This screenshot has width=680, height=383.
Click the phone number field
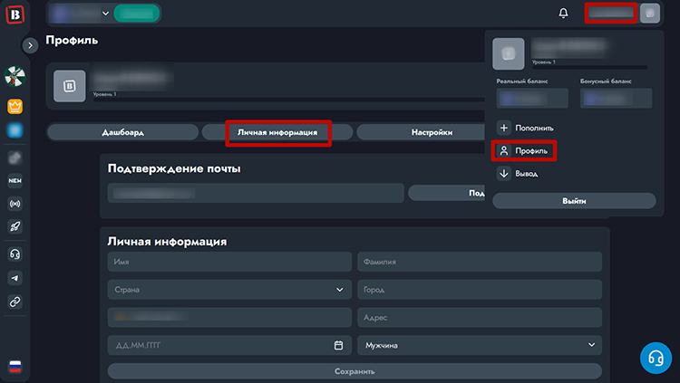[229, 318]
